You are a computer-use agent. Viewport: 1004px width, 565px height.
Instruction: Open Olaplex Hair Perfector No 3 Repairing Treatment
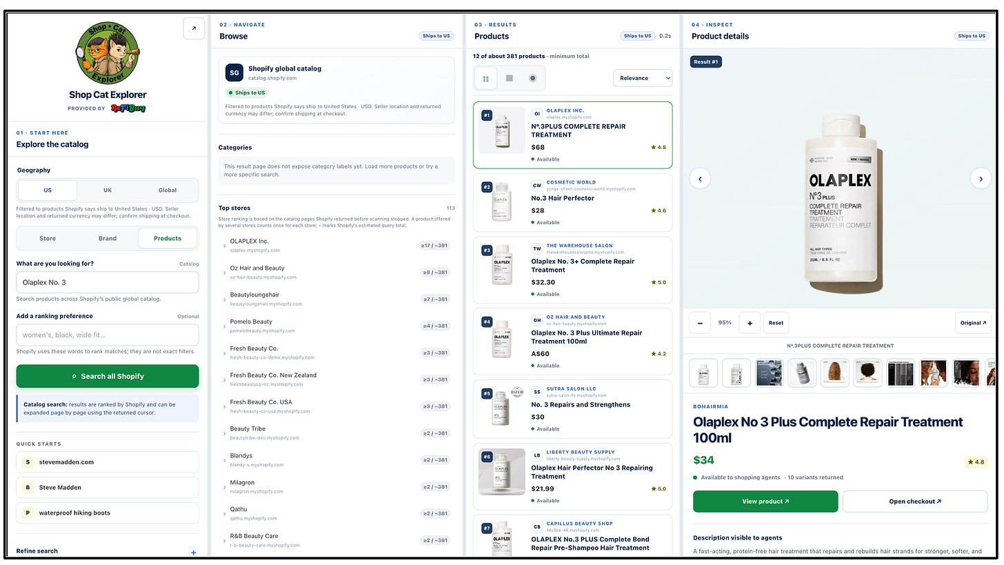pos(572,476)
